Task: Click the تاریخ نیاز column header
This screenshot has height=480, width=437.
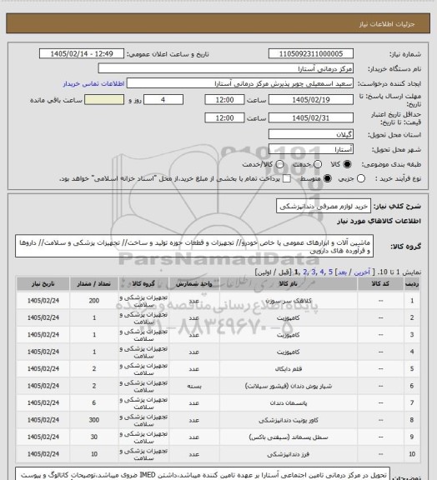Action: point(43,284)
